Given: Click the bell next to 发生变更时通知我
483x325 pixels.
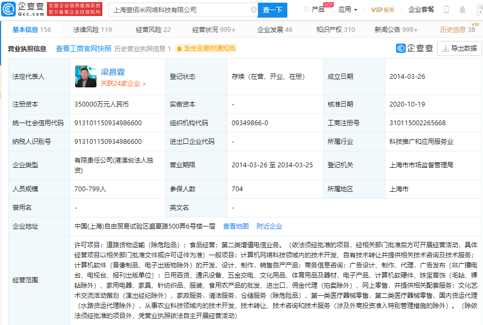Looking at the screenshot, I should pyautogui.click(x=179, y=48).
